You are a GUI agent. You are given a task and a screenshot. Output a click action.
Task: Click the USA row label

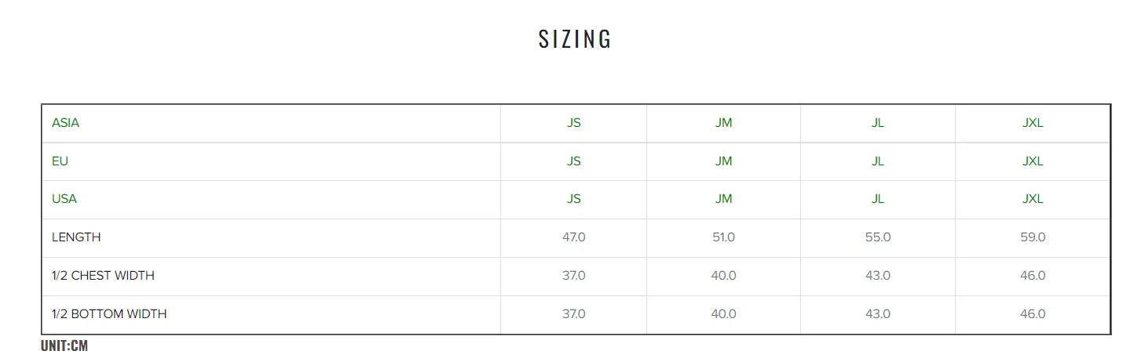(64, 199)
